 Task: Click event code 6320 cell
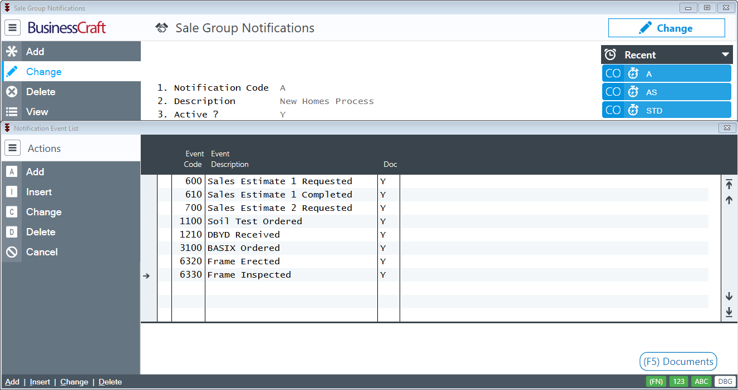coord(191,261)
